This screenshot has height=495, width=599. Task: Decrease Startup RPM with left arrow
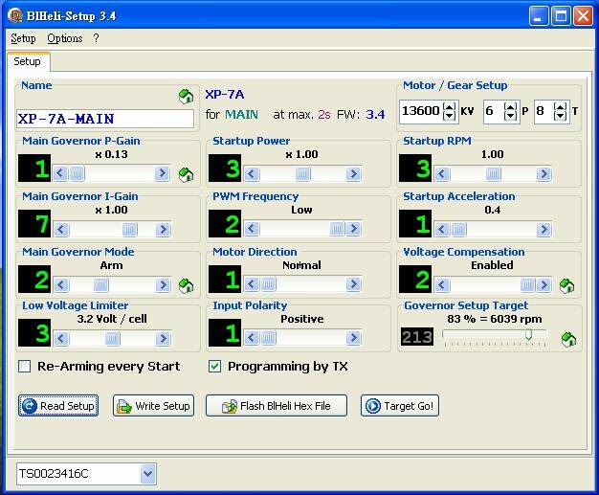pyautogui.click(x=442, y=174)
